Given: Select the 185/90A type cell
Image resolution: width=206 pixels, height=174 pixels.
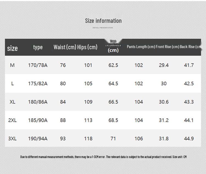Looking at the screenshot, I should tap(38, 120).
